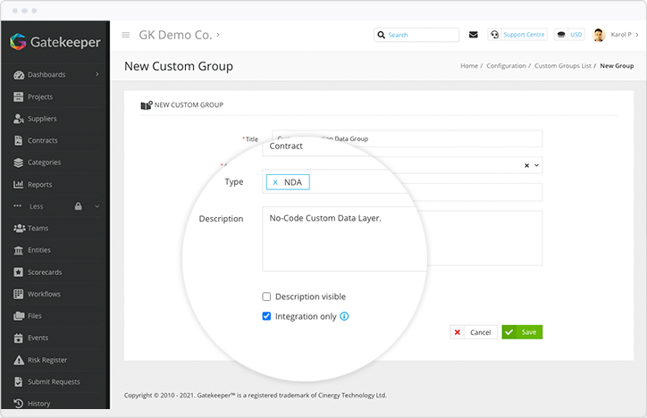Click the Title input field
The width and height of the screenshot is (647, 418).
click(x=408, y=138)
